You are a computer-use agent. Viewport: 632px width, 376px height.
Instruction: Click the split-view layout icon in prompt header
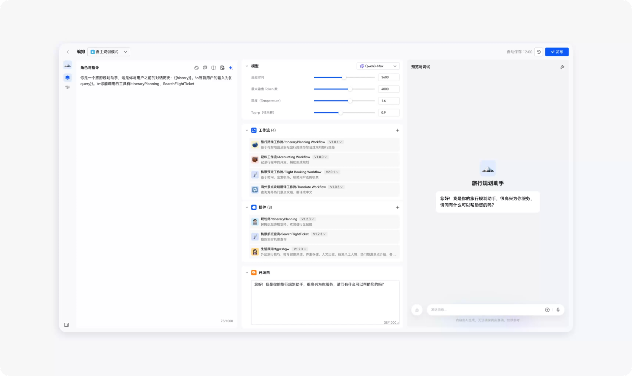click(214, 68)
